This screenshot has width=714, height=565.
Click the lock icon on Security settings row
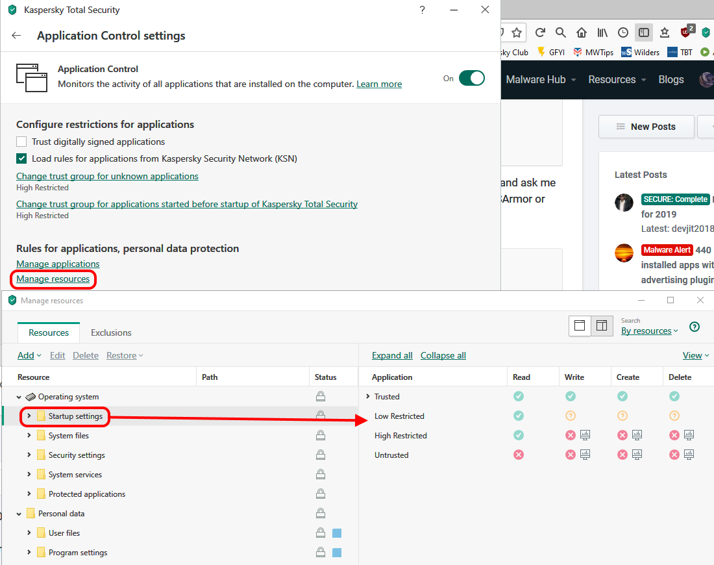point(321,455)
